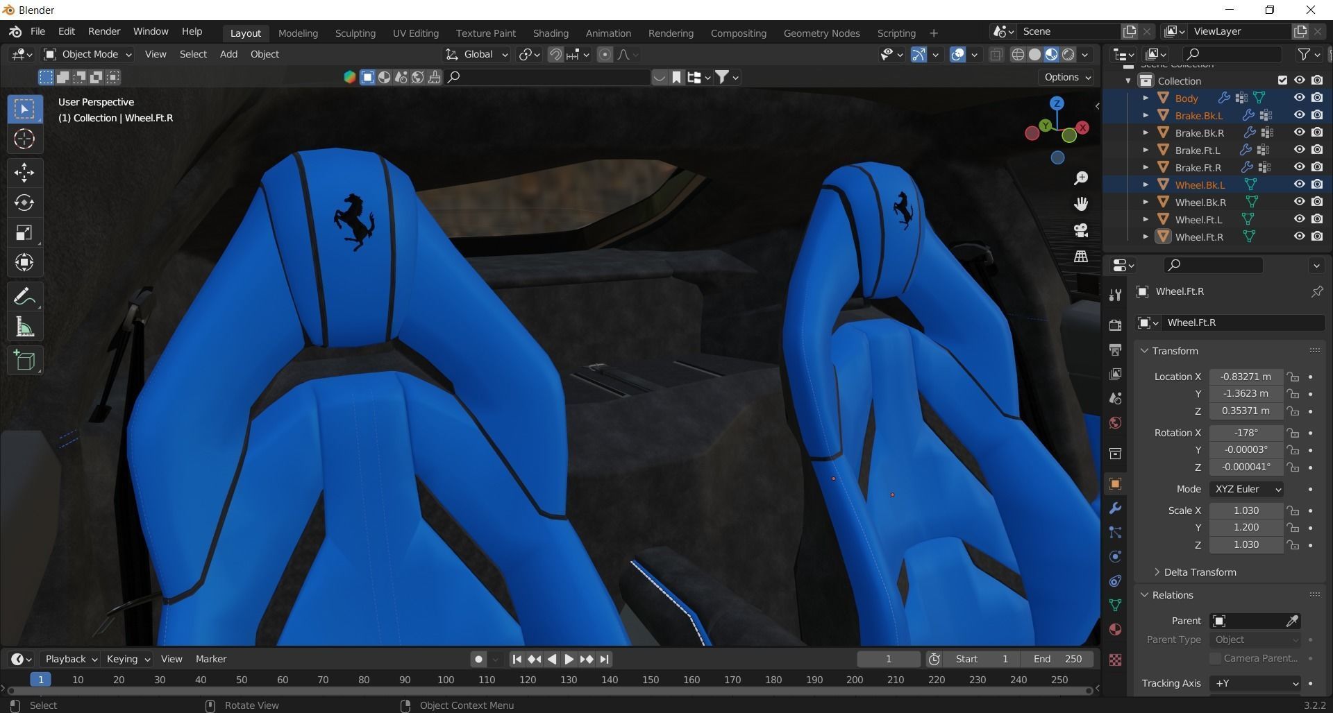This screenshot has width=1333, height=713.
Task: Open the Tracking Axis +Y dropdown
Action: [x=1255, y=683]
